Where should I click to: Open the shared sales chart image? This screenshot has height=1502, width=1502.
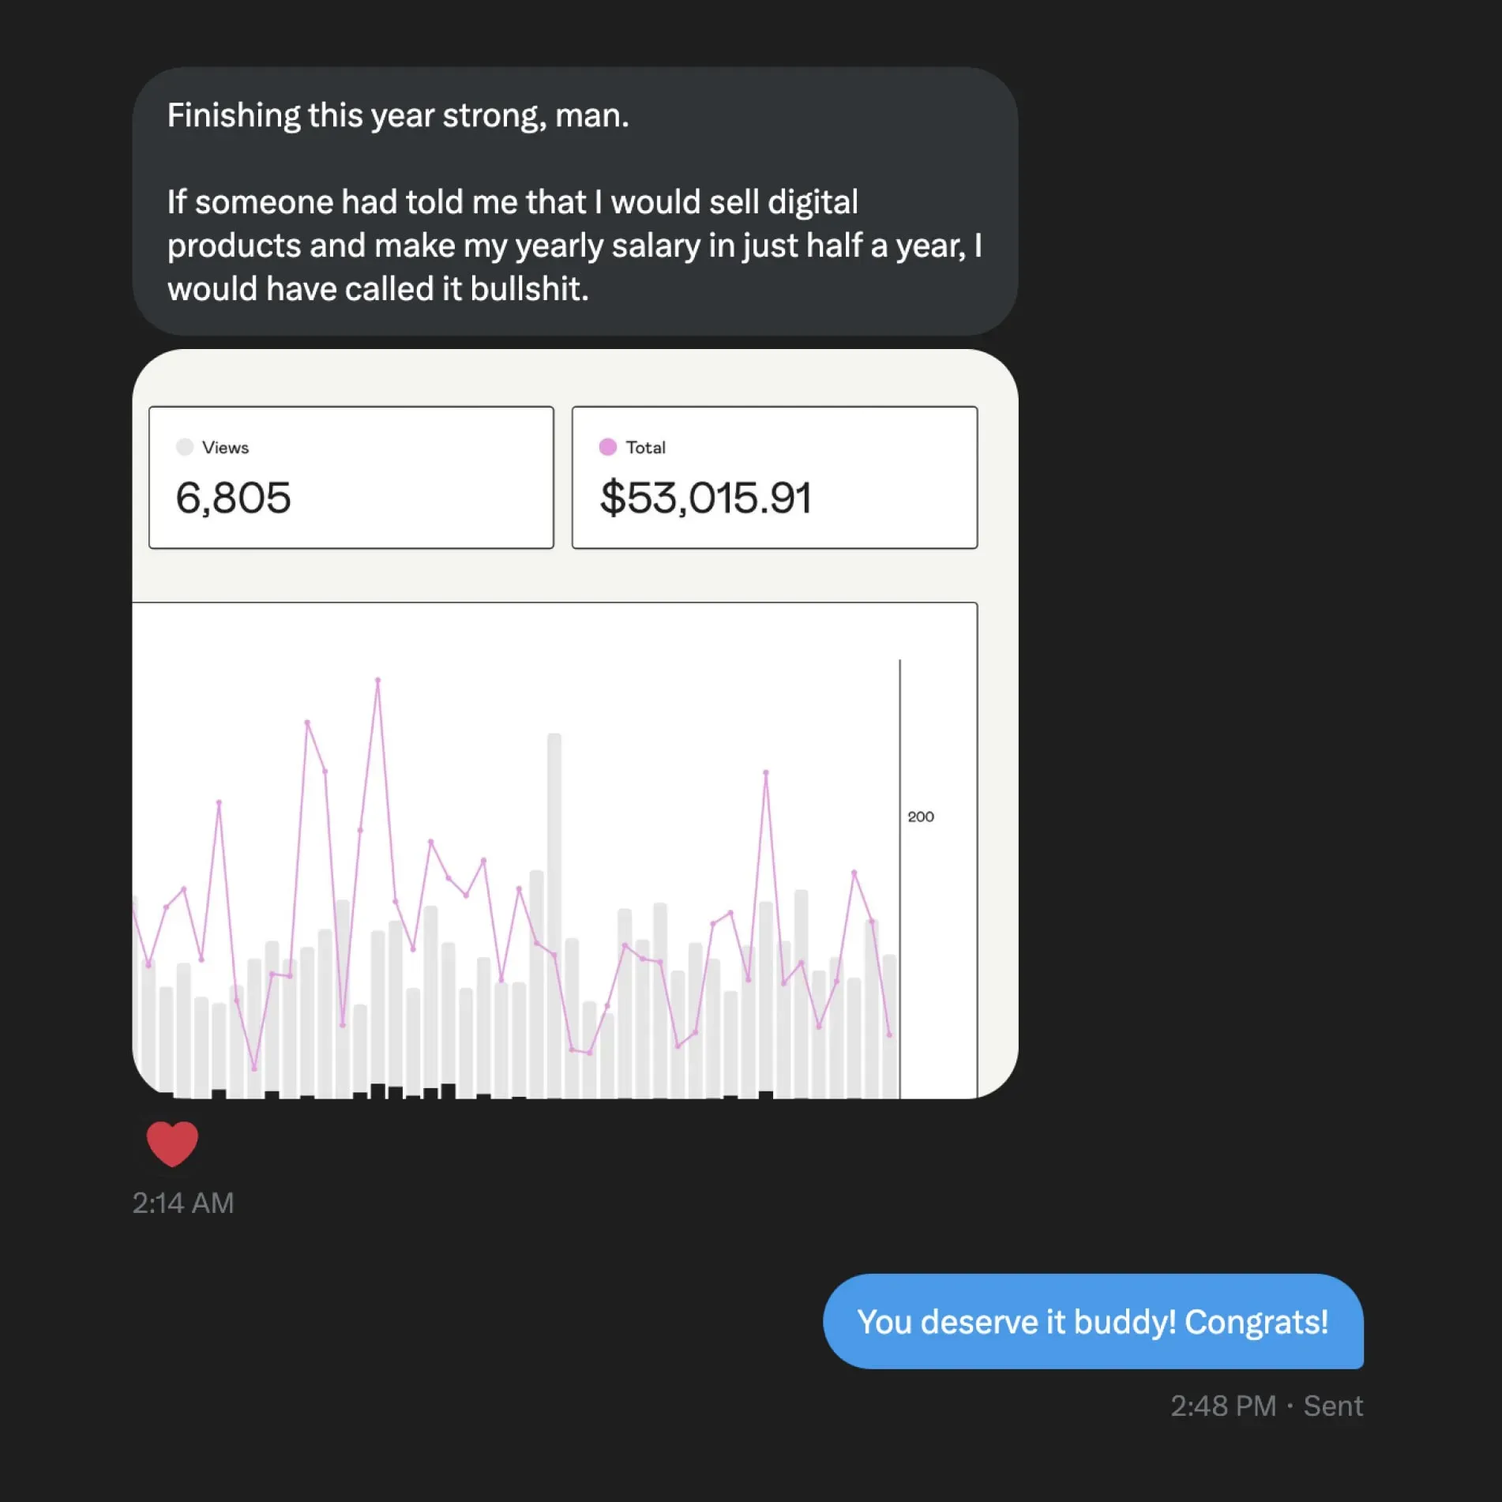click(575, 723)
